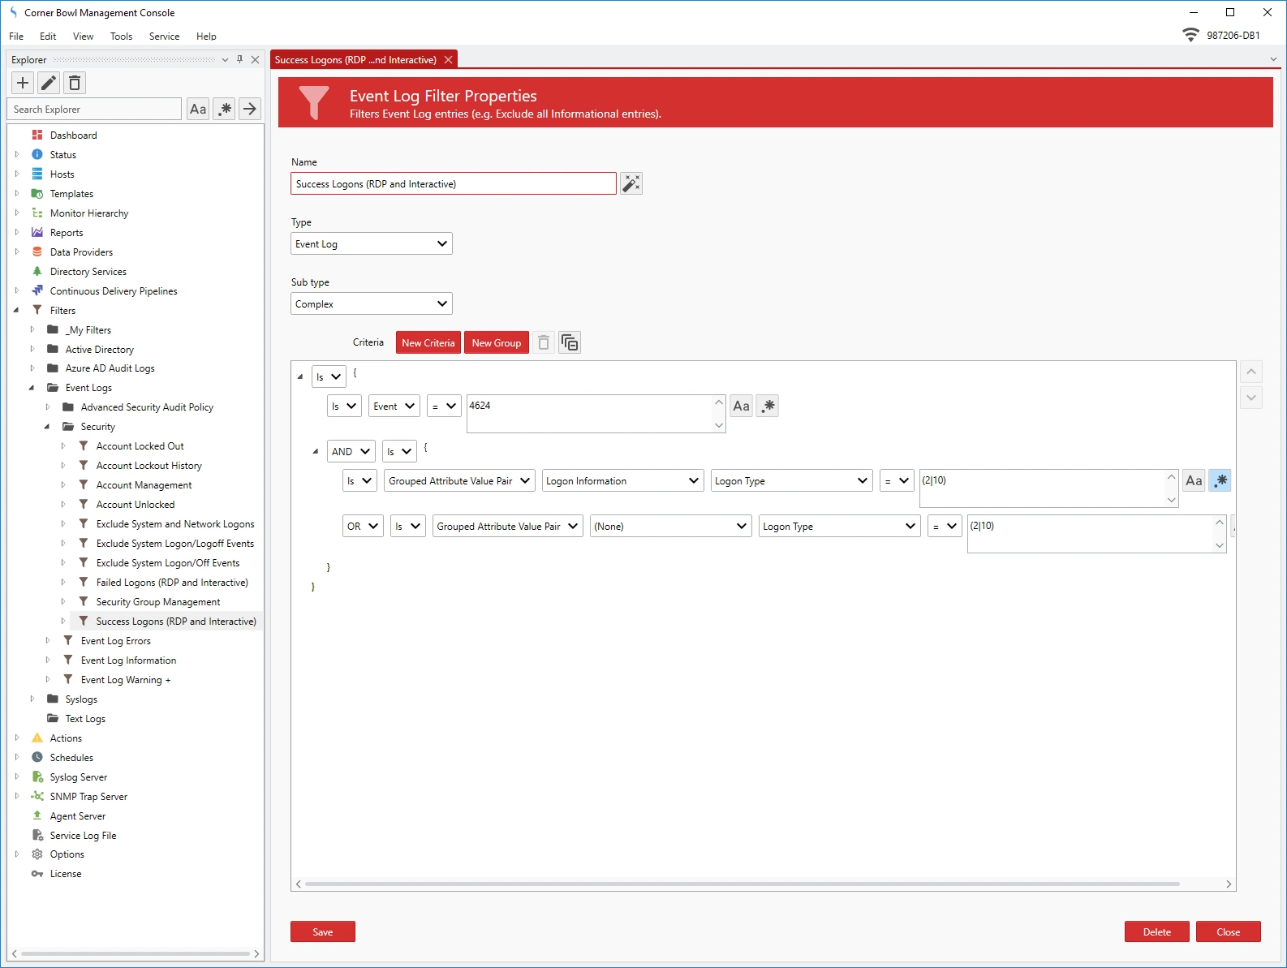Pin the Explorer panel
This screenshot has width=1287, height=968.
[239, 59]
